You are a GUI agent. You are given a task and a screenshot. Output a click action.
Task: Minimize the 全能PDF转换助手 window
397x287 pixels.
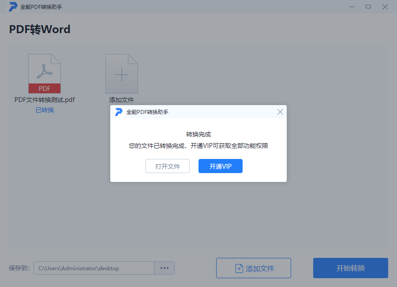coord(352,7)
